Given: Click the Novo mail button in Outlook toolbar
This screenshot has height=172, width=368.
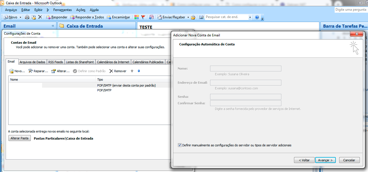Looking at the screenshot, I should pos(10,17).
